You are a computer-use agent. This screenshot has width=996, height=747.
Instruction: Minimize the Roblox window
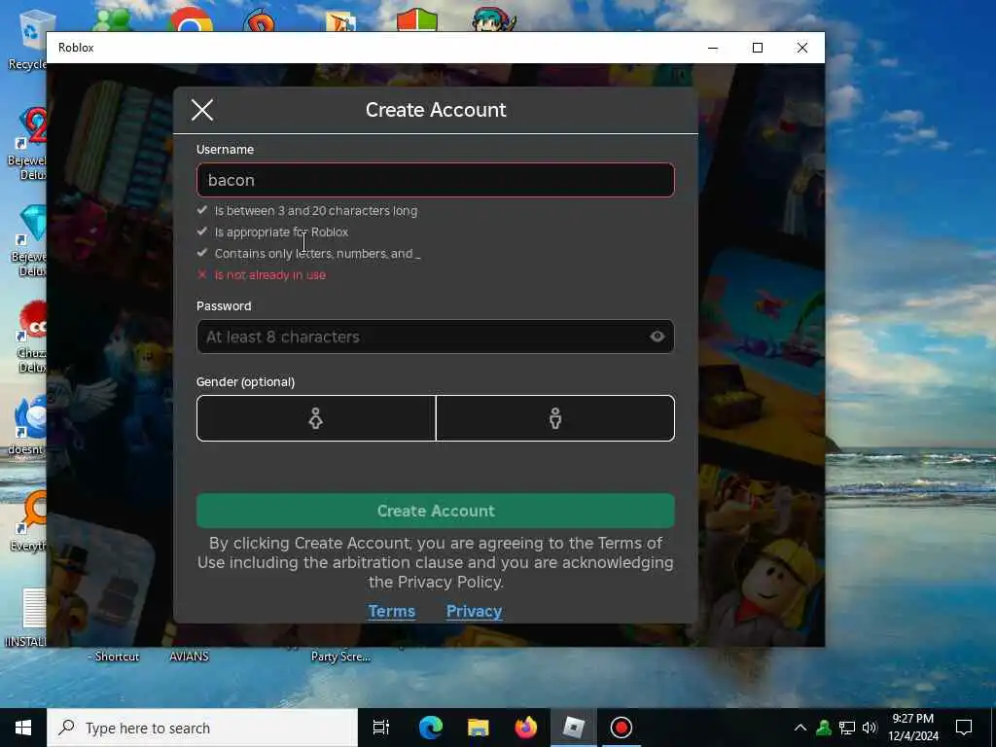tap(713, 48)
